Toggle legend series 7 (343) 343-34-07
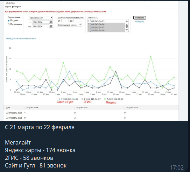Image resolution: width=190 pixels, height=172 pixels. [x=91, y=99]
